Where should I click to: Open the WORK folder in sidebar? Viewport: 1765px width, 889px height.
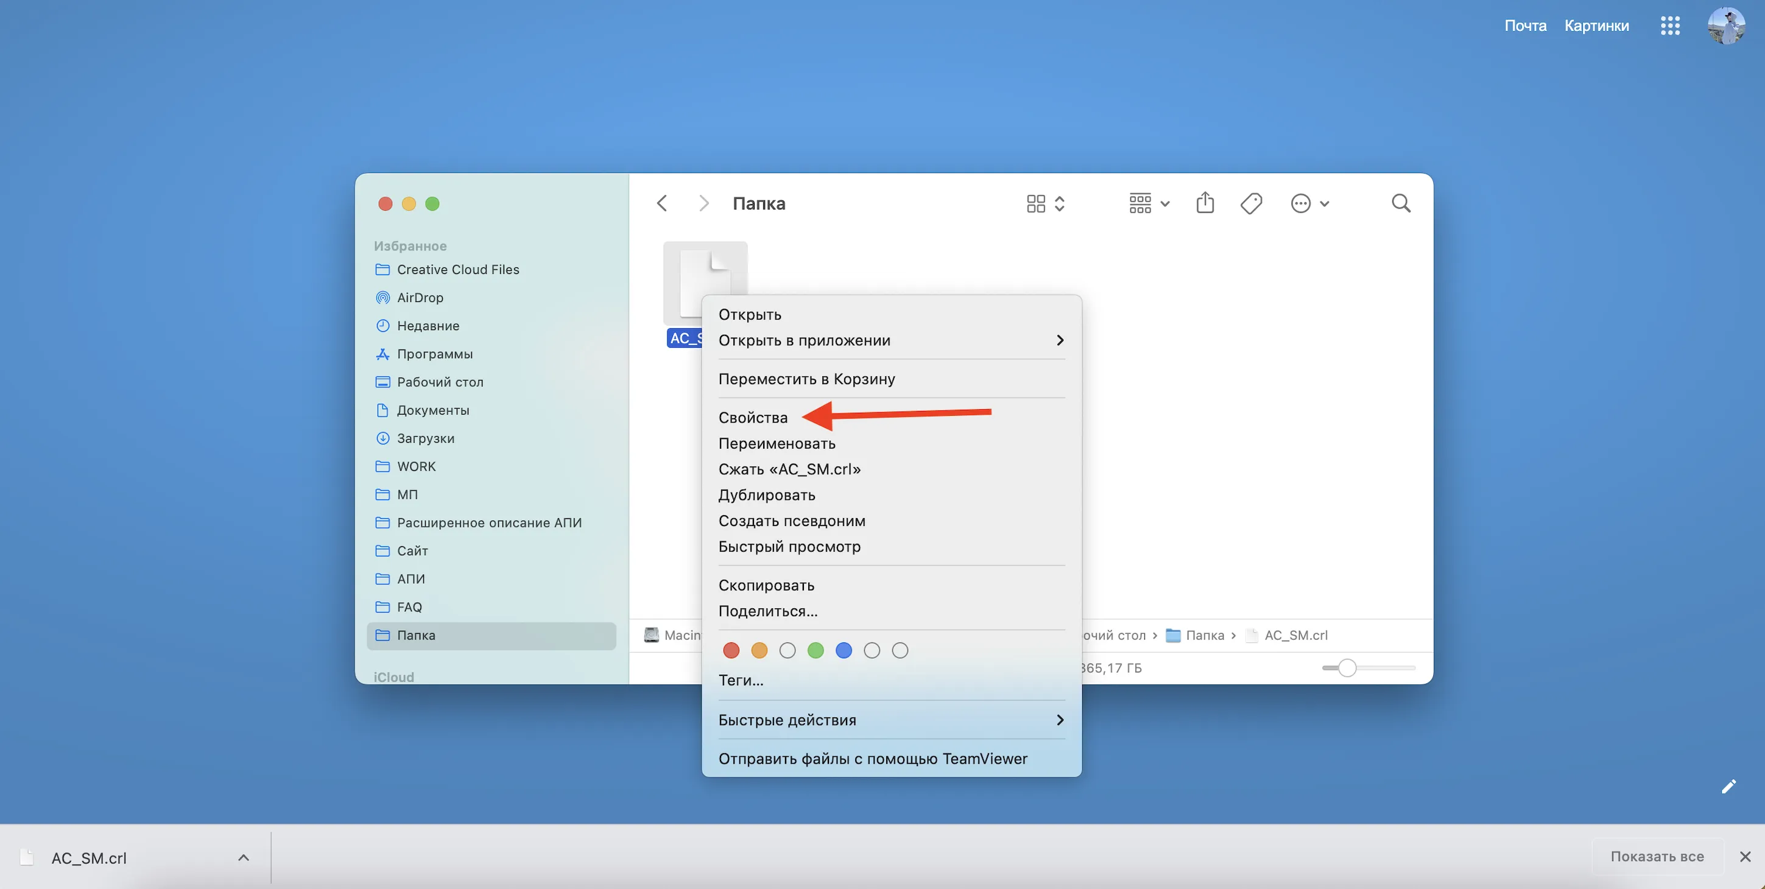click(x=491, y=466)
